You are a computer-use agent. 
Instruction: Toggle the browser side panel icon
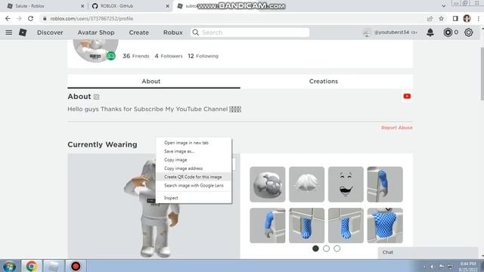tap(455, 18)
